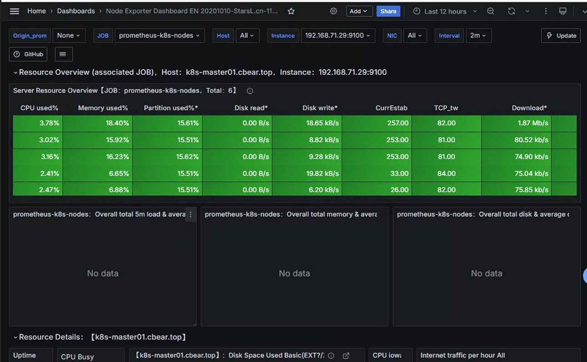
Task: Go to Dashboards breadcrumb
Action: coord(76,11)
